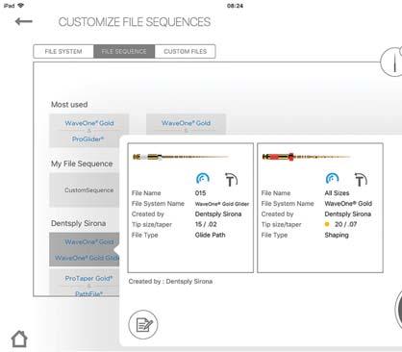Tap the reciprocating motion icon for file 015
This screenshot has width=402, height=352.
pos(203,178)
